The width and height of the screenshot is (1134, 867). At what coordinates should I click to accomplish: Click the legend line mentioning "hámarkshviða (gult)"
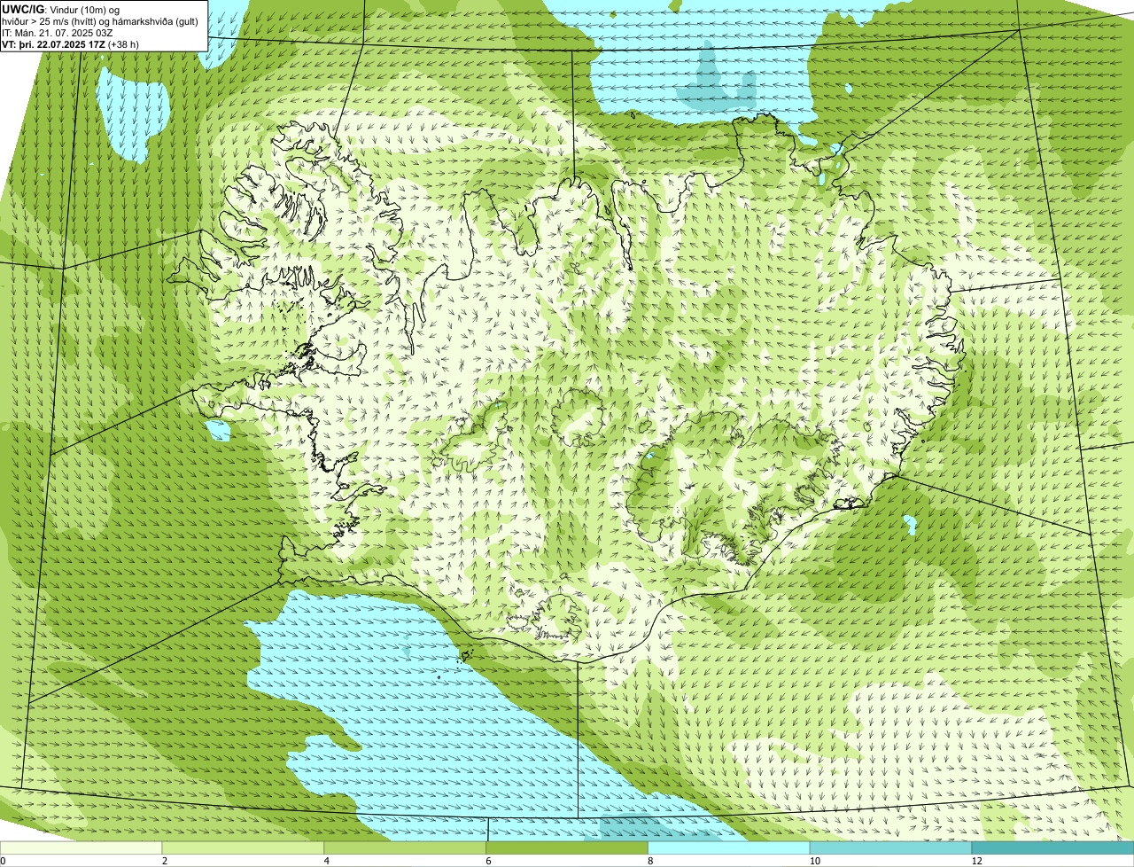100,20
